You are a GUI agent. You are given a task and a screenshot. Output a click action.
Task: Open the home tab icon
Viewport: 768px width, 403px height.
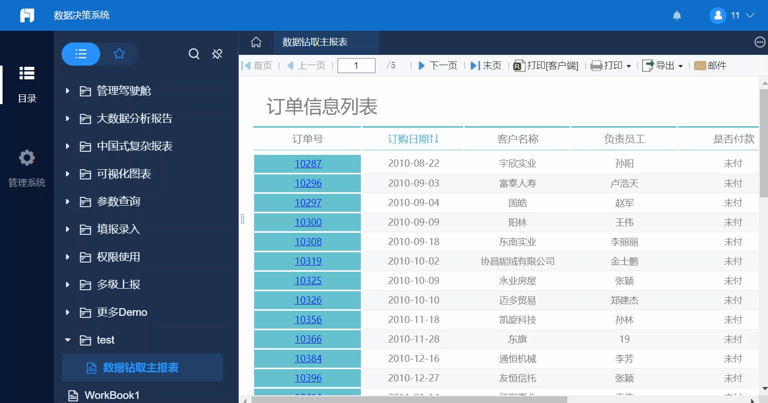[x=256, y=42]
